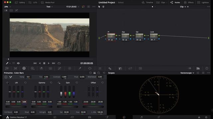The width and height of the screenshot is (213, 119).
Task: Reset Lift controls
Action: pos(25,83)
